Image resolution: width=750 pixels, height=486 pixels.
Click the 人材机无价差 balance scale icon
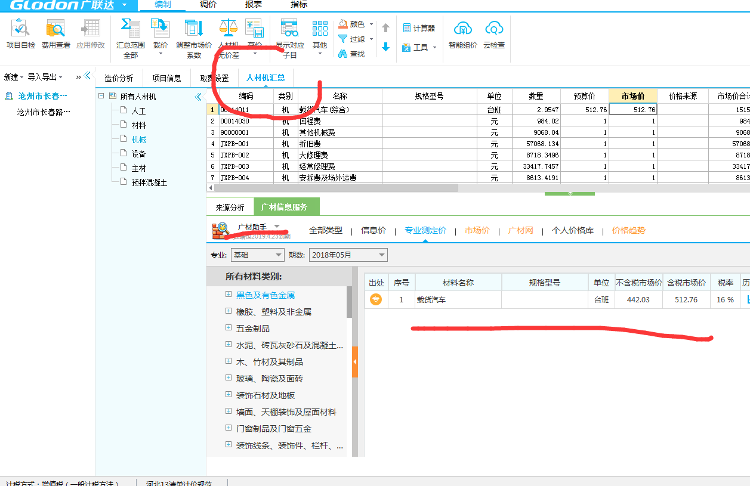click(x=228, y=29)
